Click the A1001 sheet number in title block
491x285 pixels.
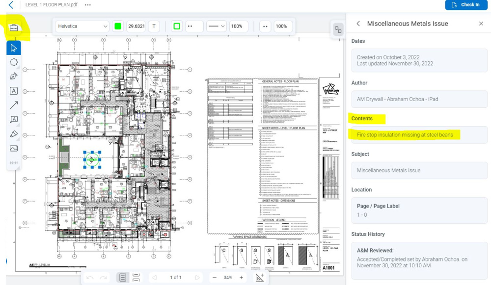tap(328, 268)
